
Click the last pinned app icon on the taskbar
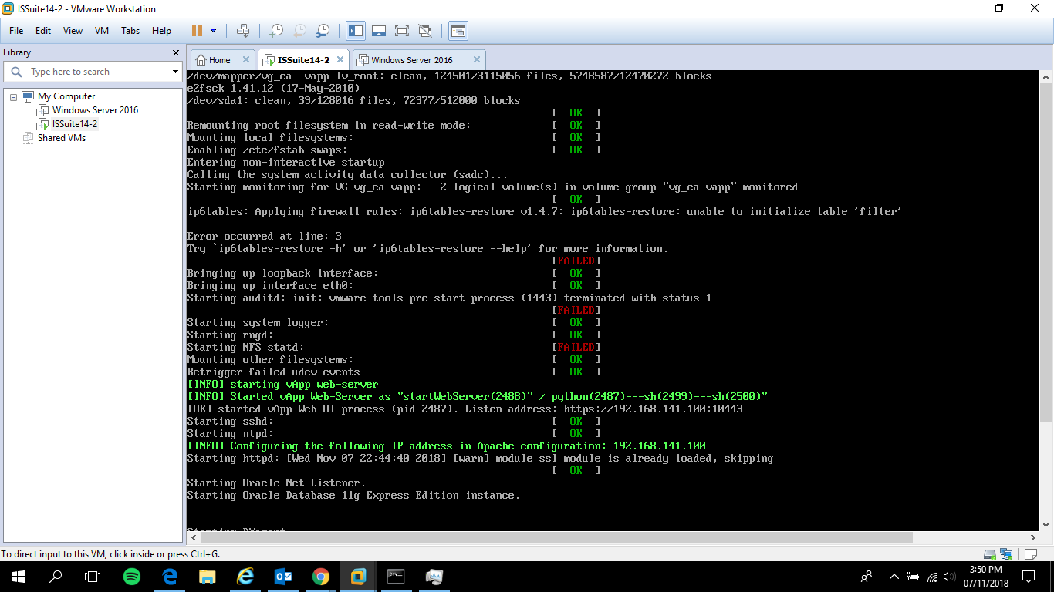434,577
